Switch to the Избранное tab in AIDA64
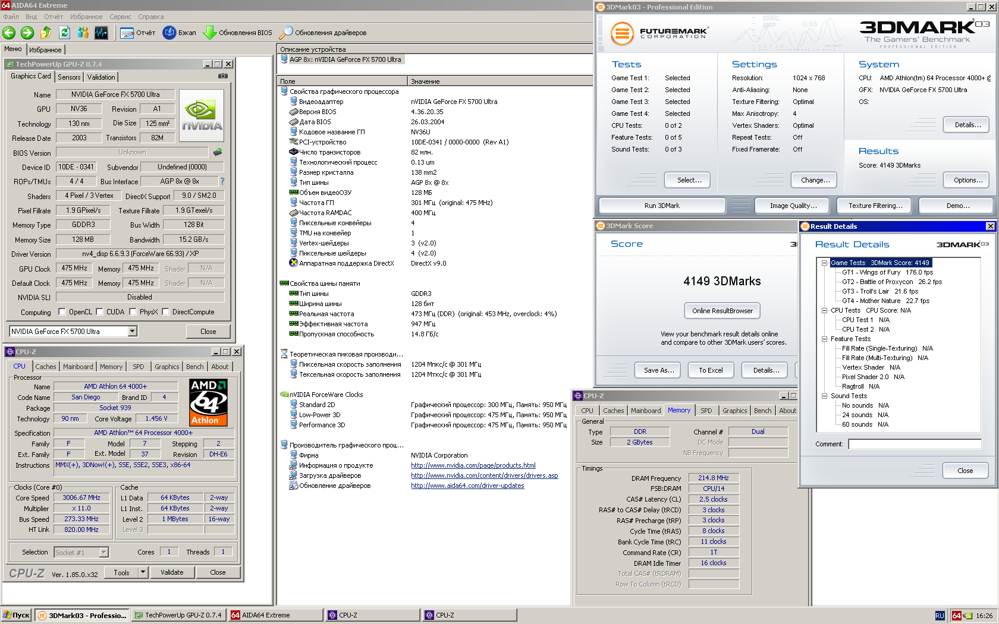The image size is (999, 624). coord(45,50)
